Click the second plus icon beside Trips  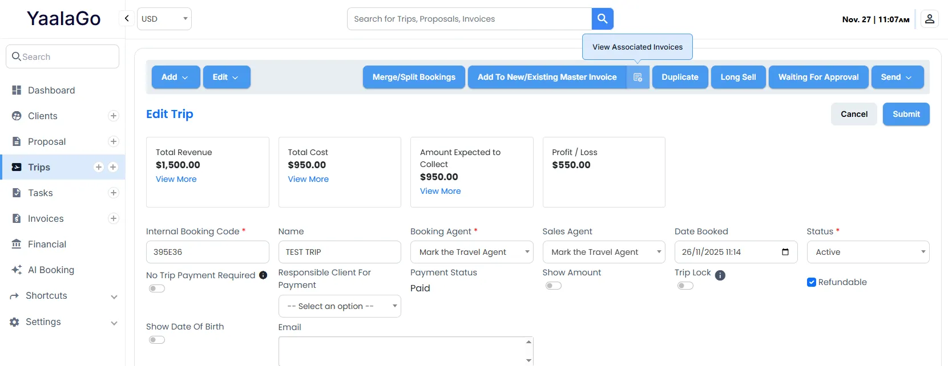click(113, 167)
